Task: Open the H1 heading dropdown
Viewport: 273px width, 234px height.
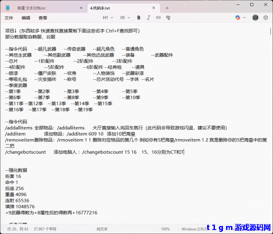Action: pyautogui.click(x=108, y=18)
